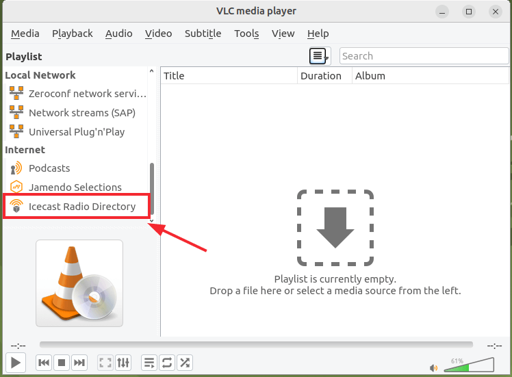Viewport: 512px width, 377px height.
Task: Click sidebar scroll up arrow
Action: (151, 71)
